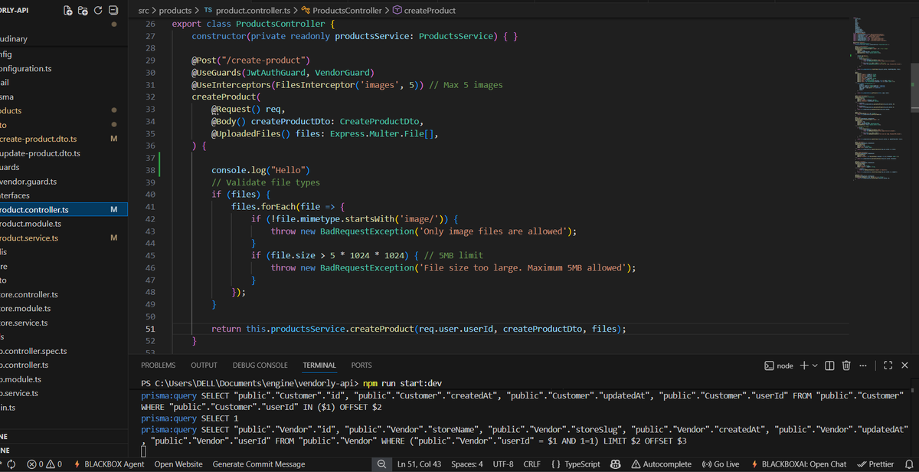Click line number 38 in the gutter
This screenshot has width=919, height=472.
150,170
